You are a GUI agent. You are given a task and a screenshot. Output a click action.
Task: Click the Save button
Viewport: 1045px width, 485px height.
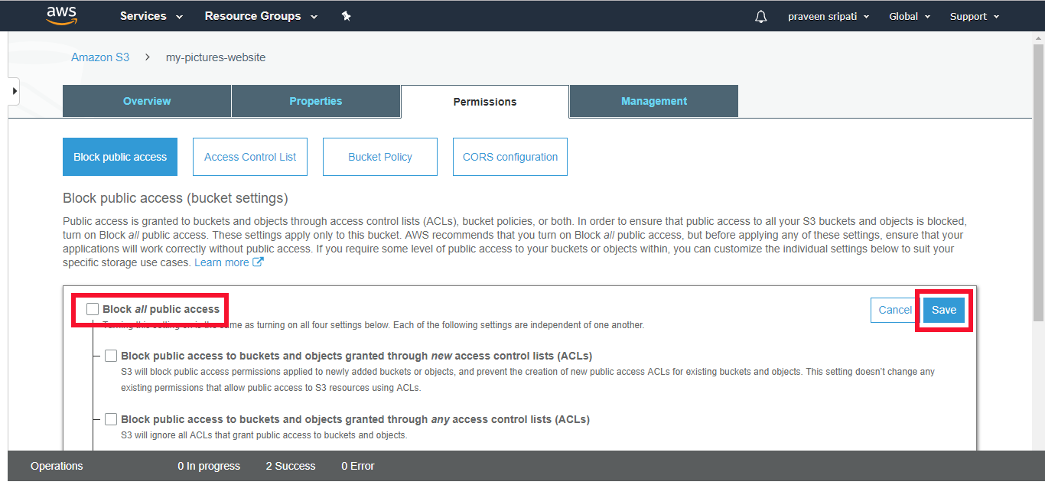point(943,310)
